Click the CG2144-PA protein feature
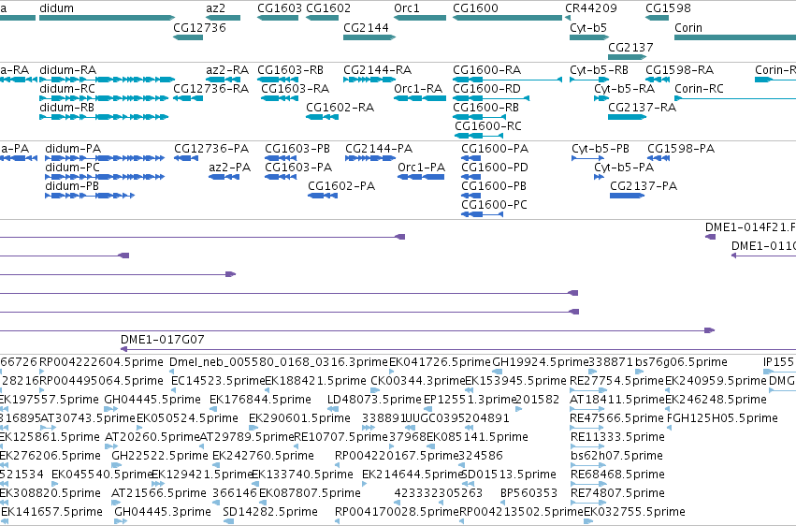Image resolution: width=796 pixels, height=526 pixels. pyautogui.click(x=370, y=158)
